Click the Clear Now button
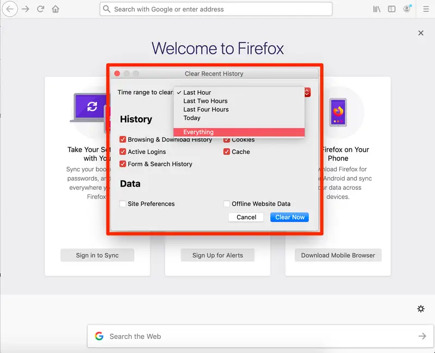435x353 pixels. click(x=289, y=217)
